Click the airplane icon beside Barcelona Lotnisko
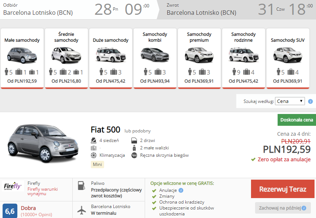316x218 pixels. coord(82,210)
